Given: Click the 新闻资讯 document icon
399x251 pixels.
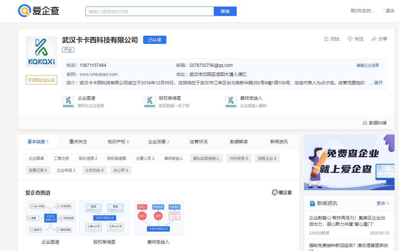Looking at the screenshot, I should point(312,203).
